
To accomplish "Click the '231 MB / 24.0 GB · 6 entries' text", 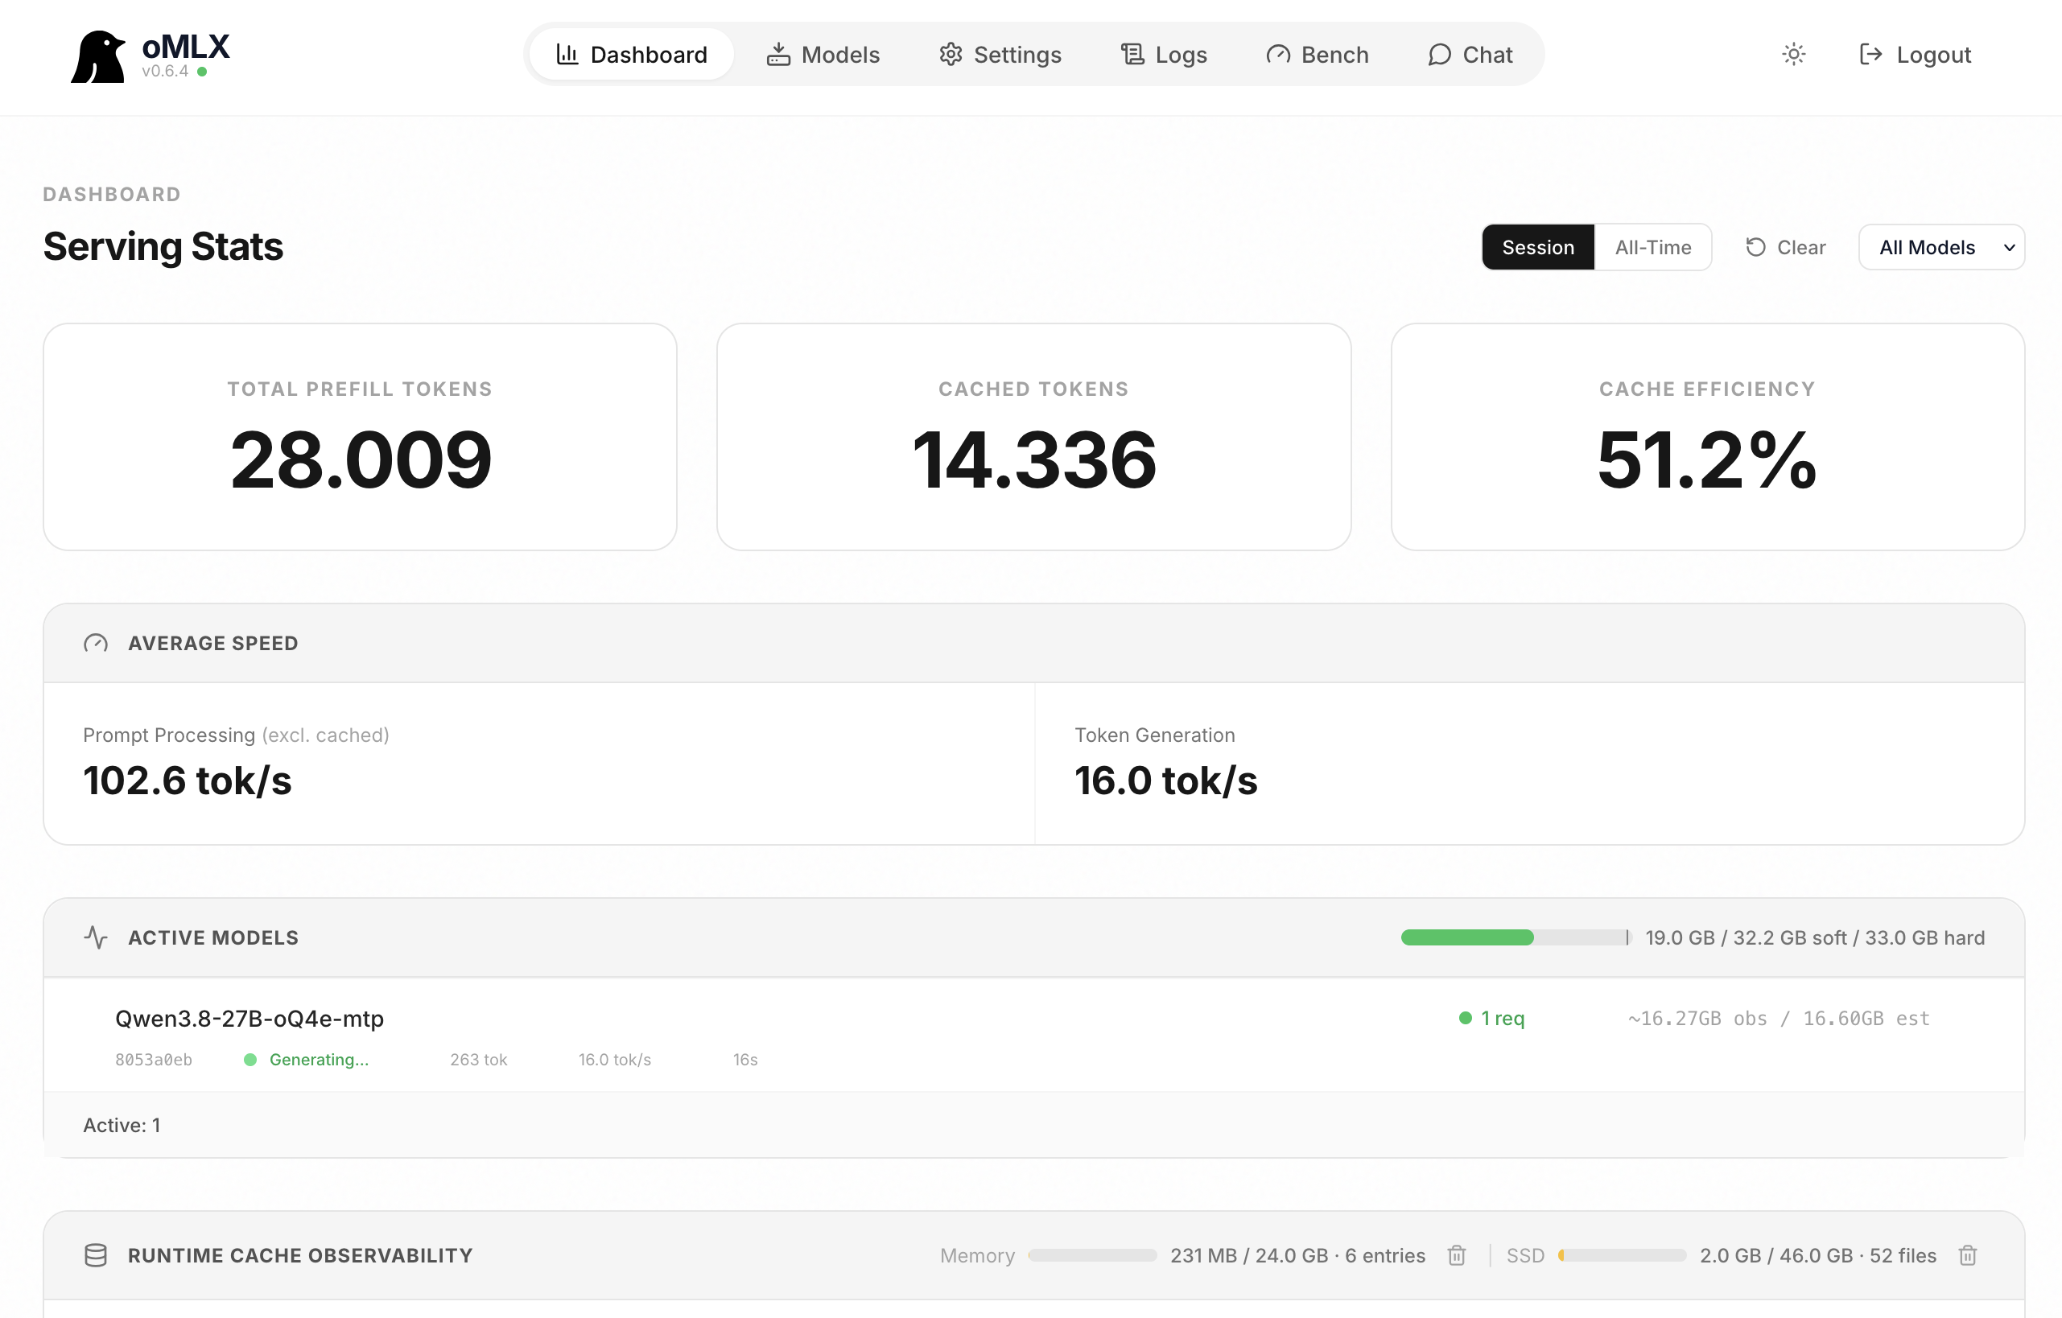I will [x=1297, y=1255].
